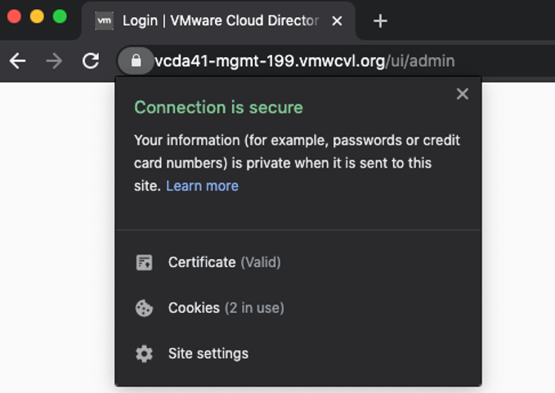Switch to the Login VMware Cloud Director tab

coord(219,21)
